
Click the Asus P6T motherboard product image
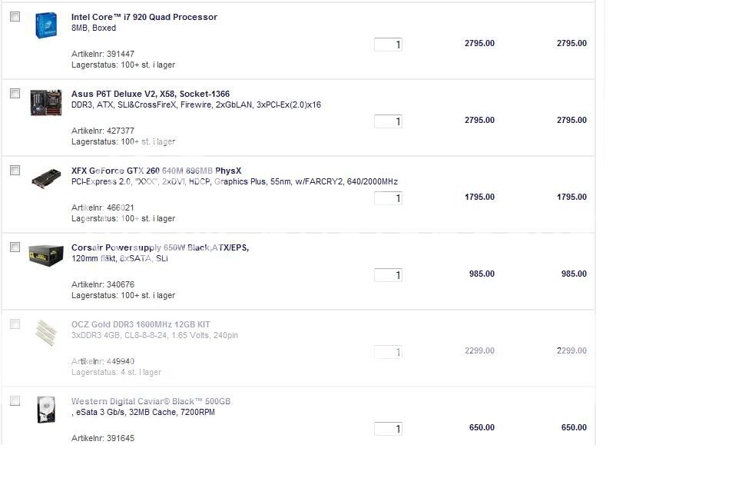point(45,102)
